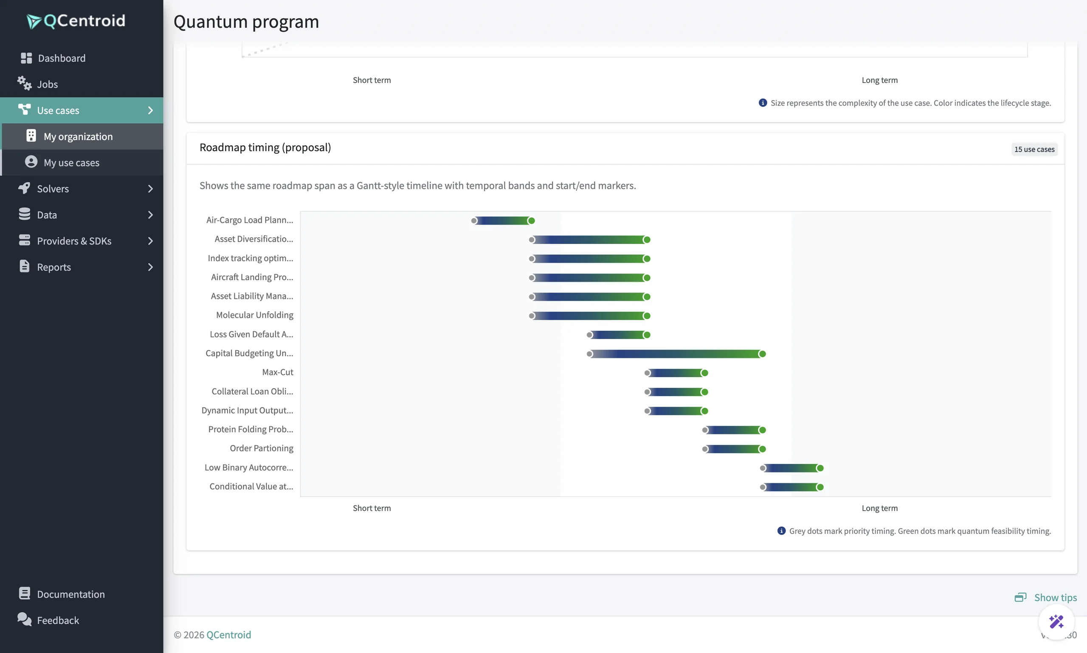Screen dimensions: 1087x653
Task: Click the Documentation book icon
Action: point(25,594)
